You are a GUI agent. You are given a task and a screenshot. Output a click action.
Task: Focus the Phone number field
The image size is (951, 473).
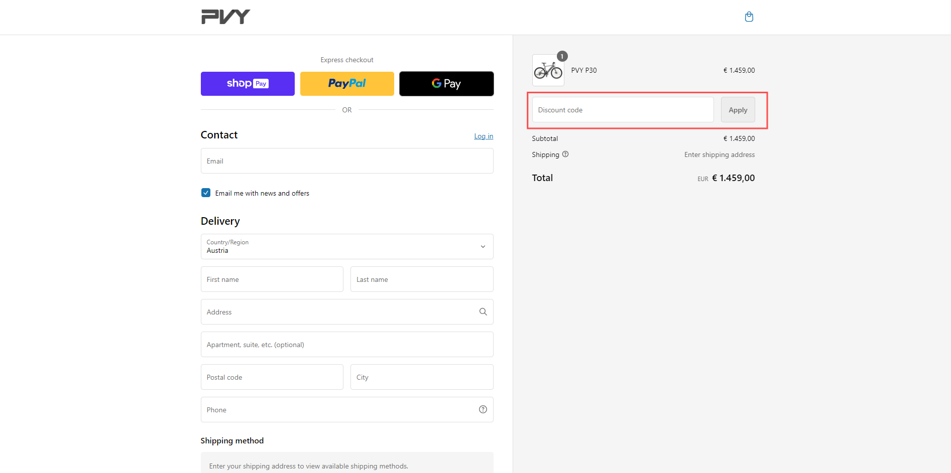347,410
